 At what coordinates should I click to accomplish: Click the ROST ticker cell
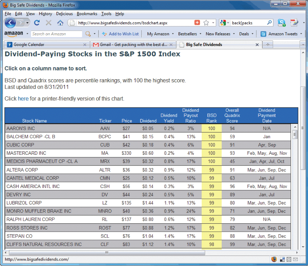pos(105,228)
